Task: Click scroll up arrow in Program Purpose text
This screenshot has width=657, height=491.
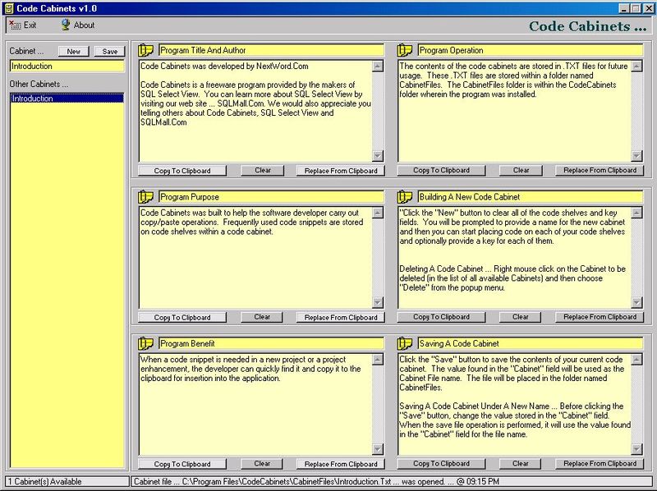Action: 378,213
